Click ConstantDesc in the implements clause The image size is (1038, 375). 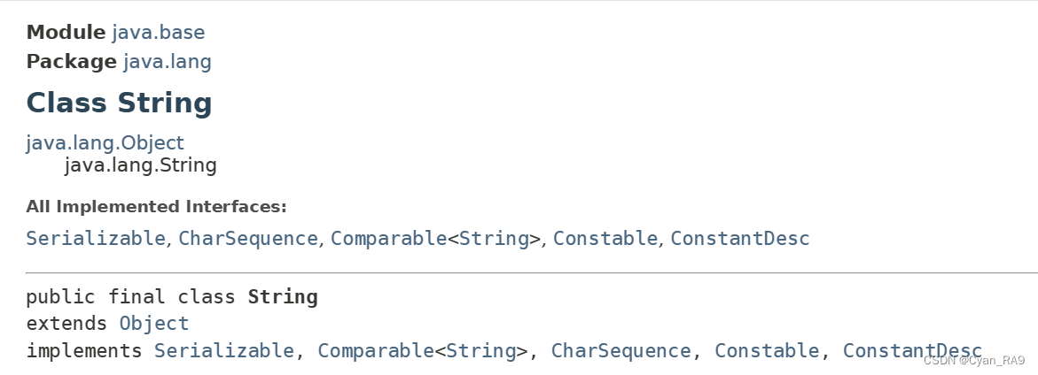pyautogui.click(x=912, y=350)
